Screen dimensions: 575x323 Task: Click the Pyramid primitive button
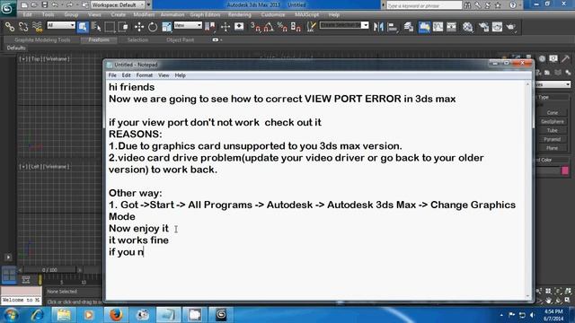[553, 140]
